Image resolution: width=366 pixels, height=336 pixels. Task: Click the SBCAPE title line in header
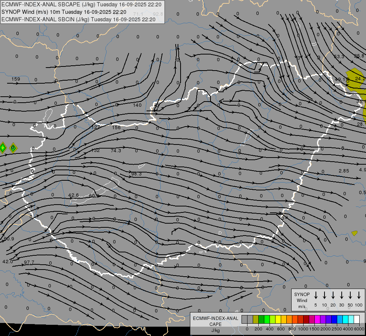[81, 4]
